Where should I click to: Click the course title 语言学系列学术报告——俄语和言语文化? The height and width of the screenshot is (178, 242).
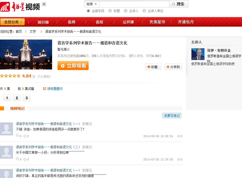point(92,43)
